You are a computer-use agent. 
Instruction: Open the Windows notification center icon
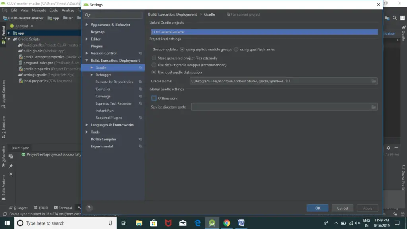[x=397, y=223]
